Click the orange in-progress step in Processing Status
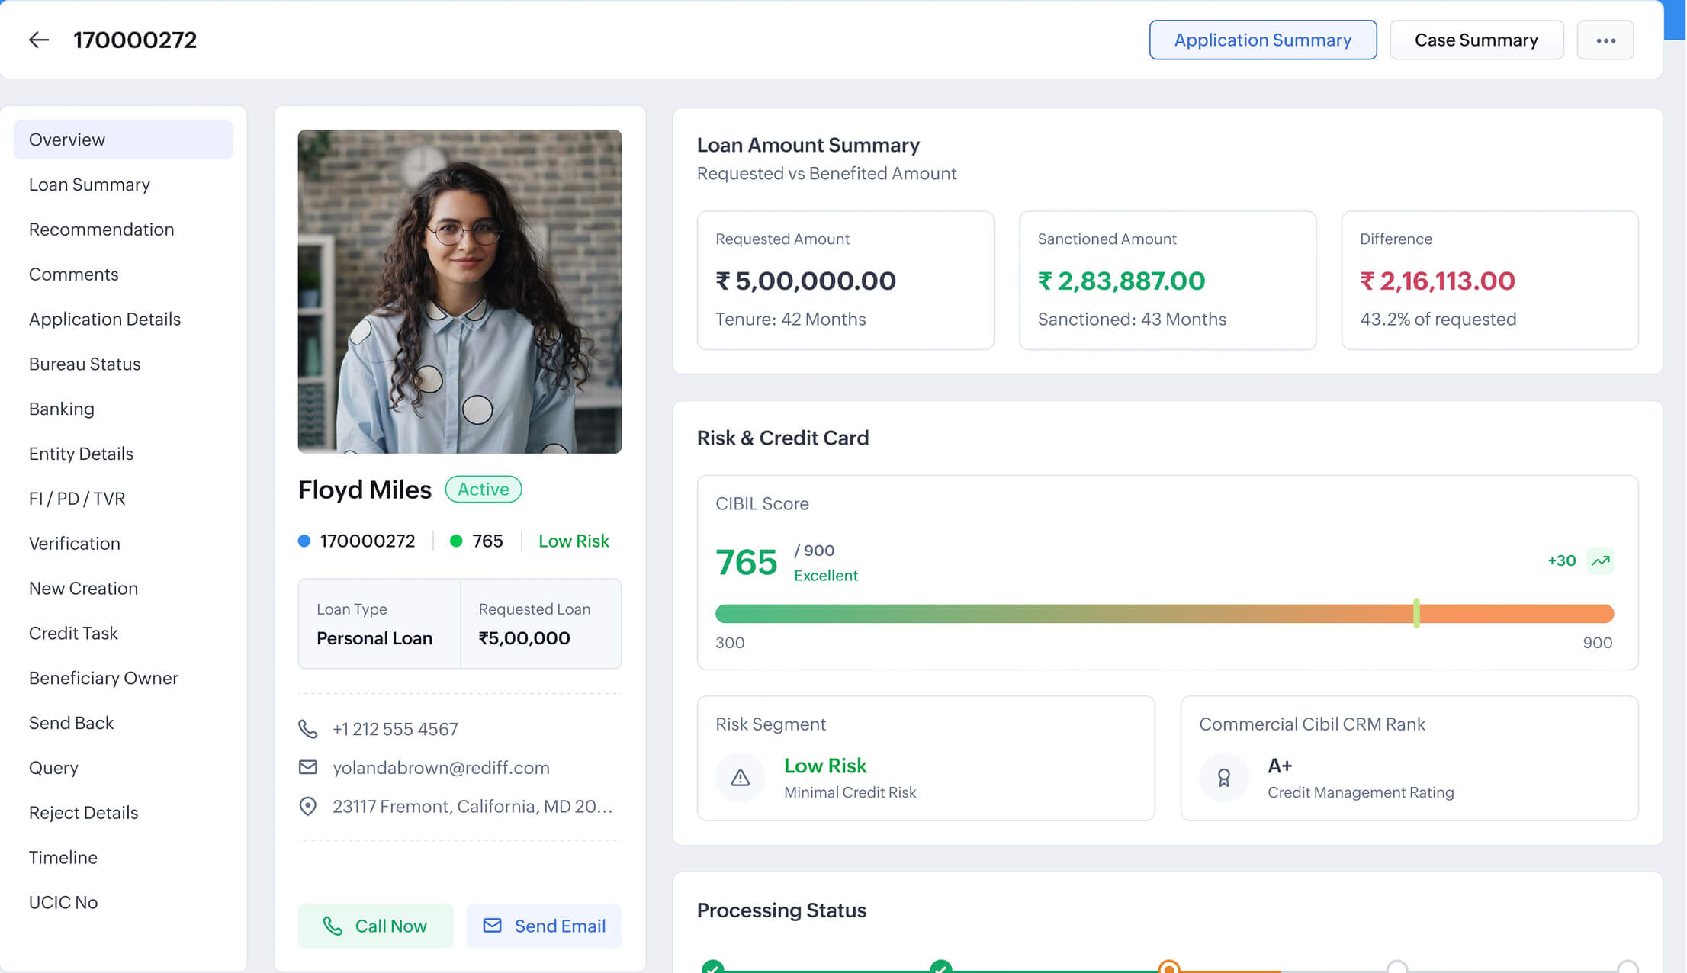The height and width of the screenshot is (973, 1687). [1168, 967]
